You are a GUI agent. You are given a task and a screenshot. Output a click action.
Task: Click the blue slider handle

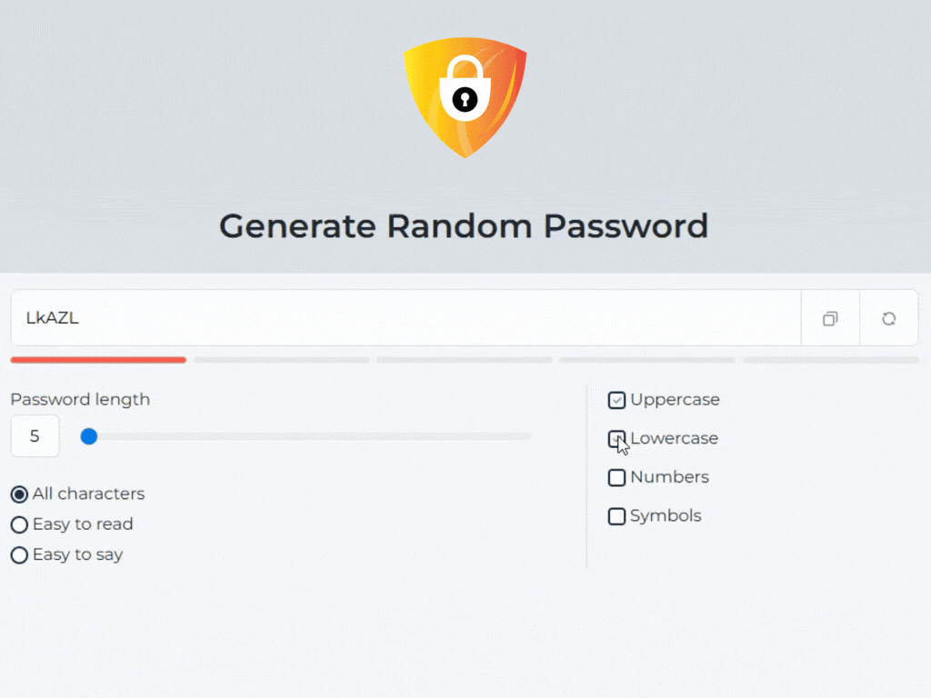(x=89, y=436)
